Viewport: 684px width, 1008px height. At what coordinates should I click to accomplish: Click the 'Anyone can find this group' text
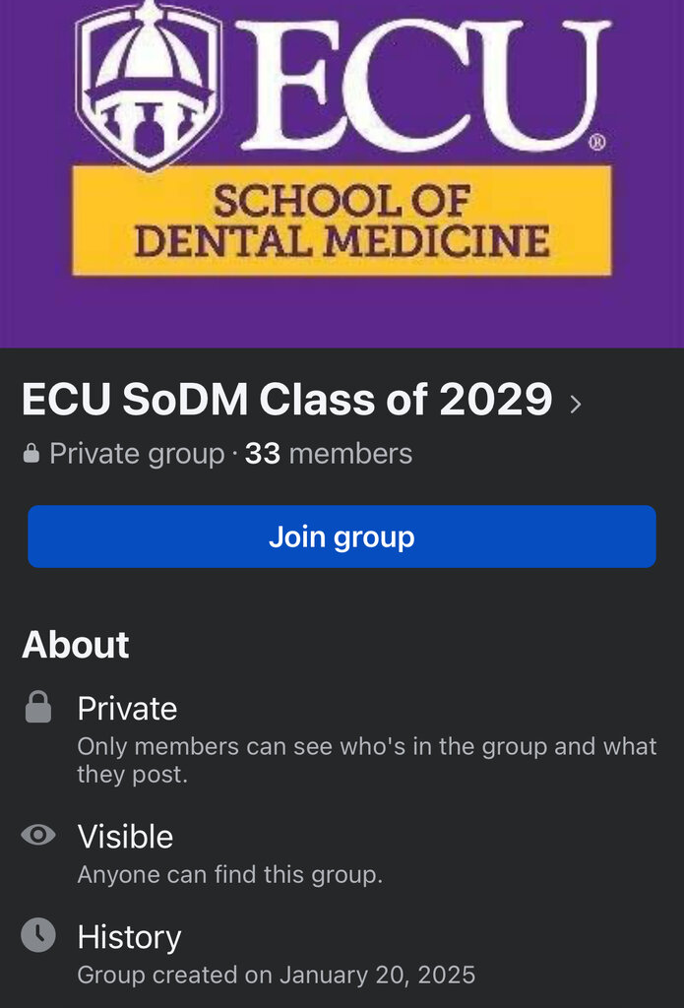(x=230, y=874)
